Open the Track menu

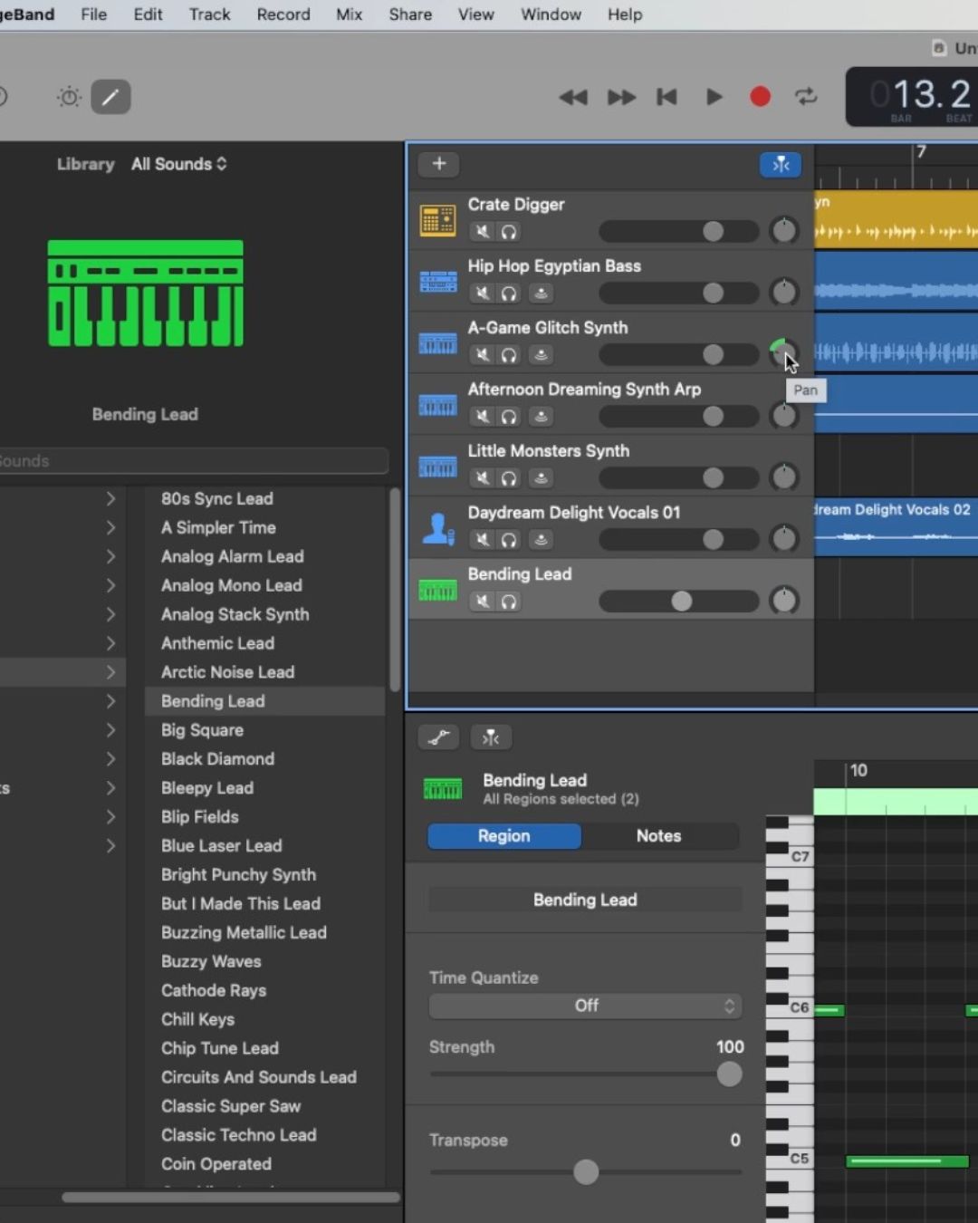pyautogui.click(x=210, y=14)
